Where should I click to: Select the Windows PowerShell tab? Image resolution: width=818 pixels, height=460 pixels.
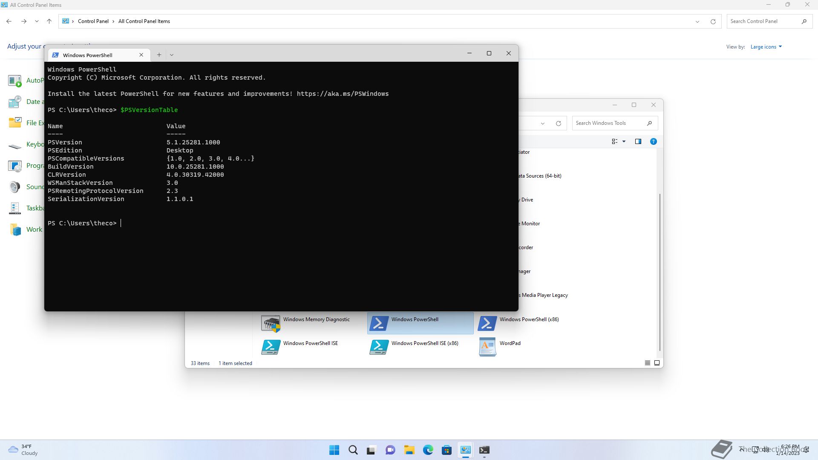[87, 55]
